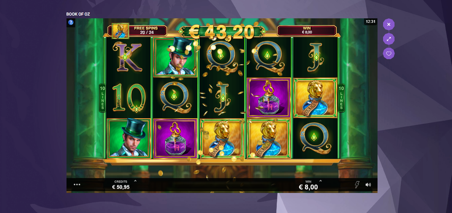Open the three-dot game menu
The width and height of the screenshot is (452, 213).
(x=77, y=185)
